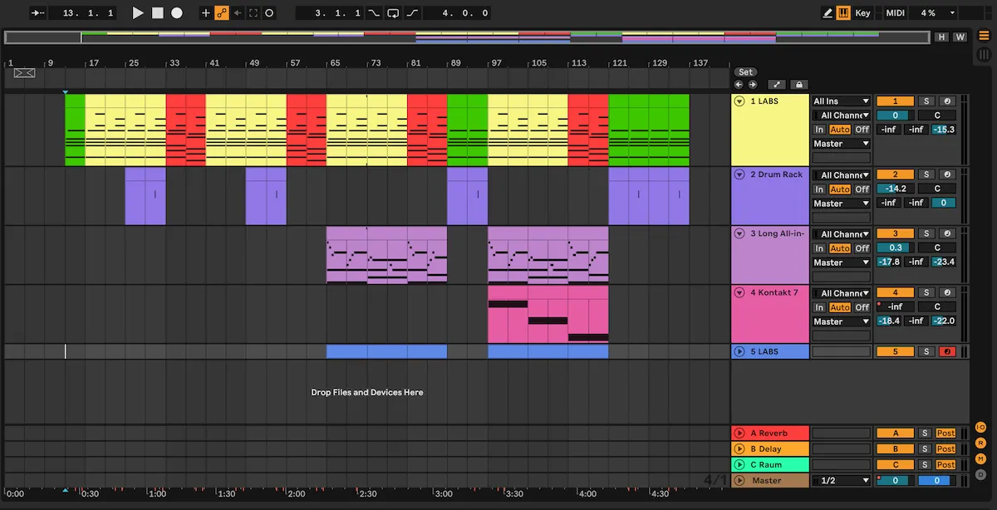Stop playback with the Stop button
This screenshot has width=997, height=510.
point(157,13)
